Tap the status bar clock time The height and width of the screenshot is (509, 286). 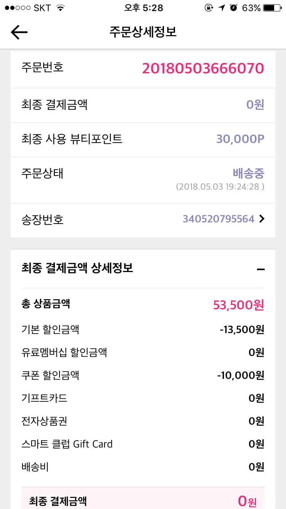coord(143,8)
